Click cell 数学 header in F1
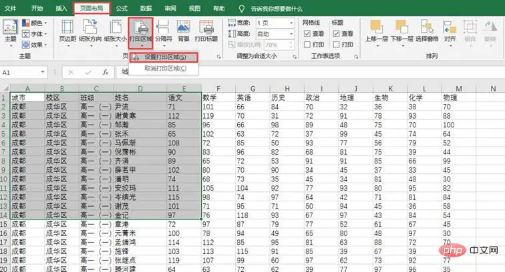Screen dimensions: 505x272 218,97
